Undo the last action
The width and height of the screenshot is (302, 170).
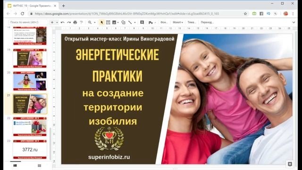click(62, 22)
